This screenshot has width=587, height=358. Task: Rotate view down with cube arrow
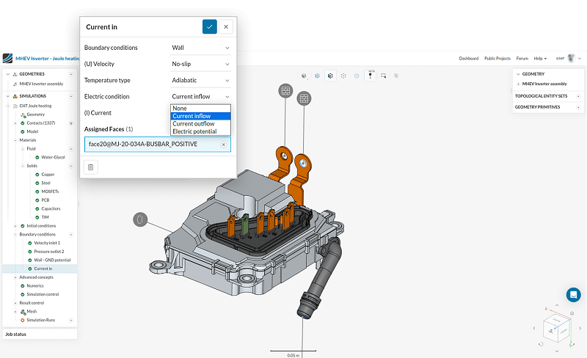click(x=557, y=351)
